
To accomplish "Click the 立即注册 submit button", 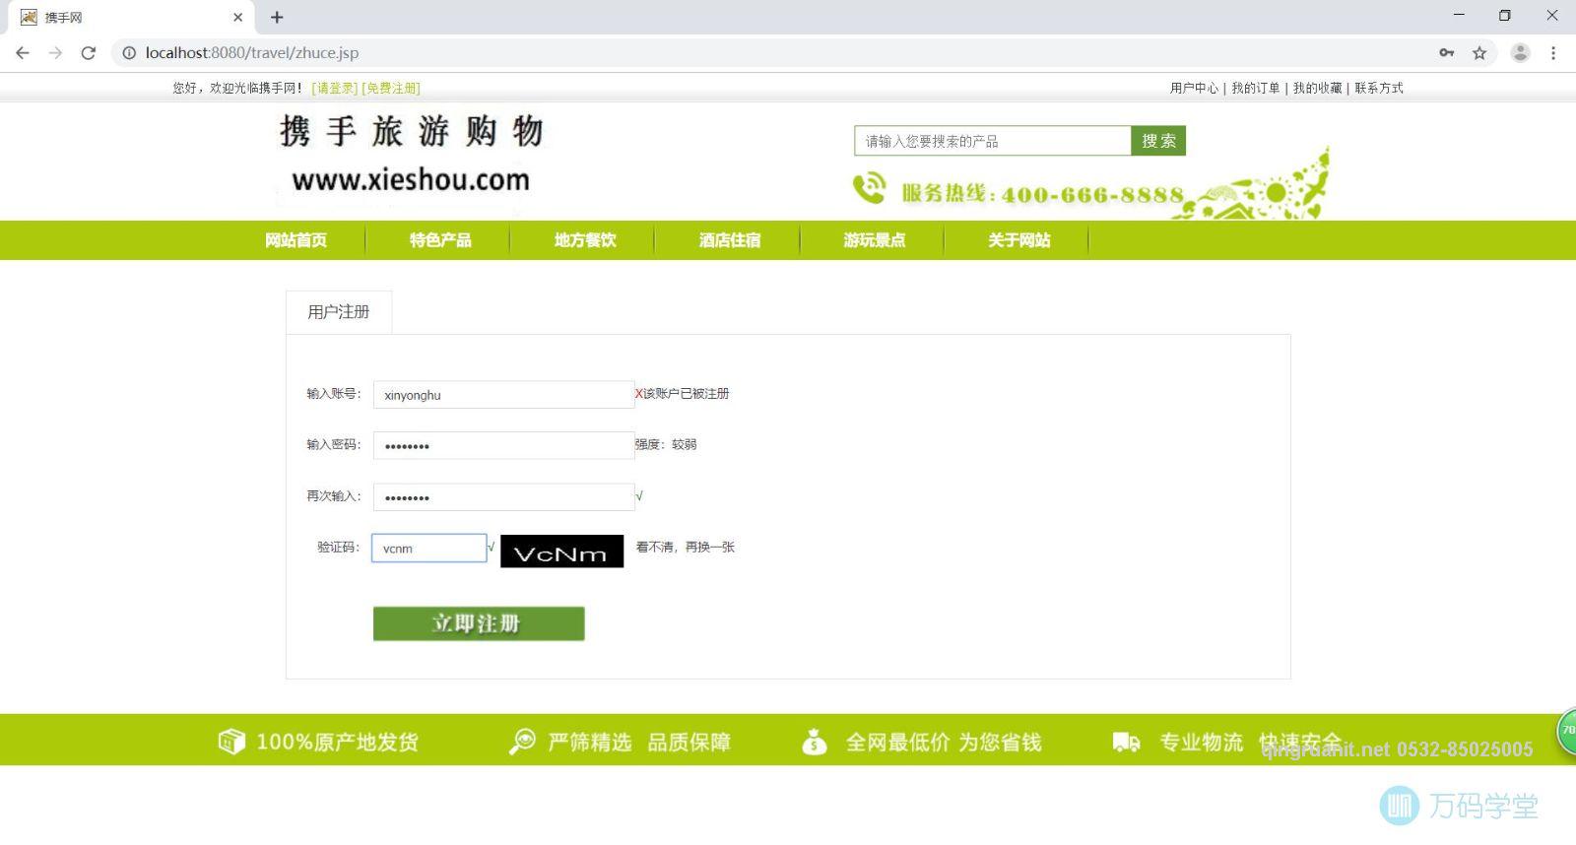I will [479, 623].
